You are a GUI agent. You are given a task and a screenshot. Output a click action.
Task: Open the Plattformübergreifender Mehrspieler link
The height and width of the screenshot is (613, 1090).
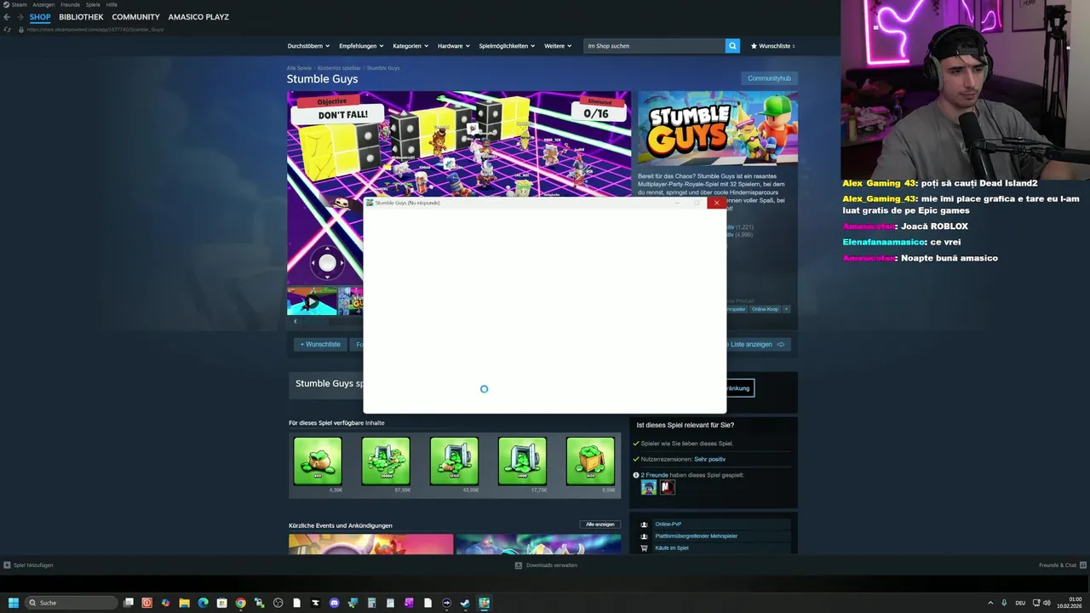click(697, 536)
